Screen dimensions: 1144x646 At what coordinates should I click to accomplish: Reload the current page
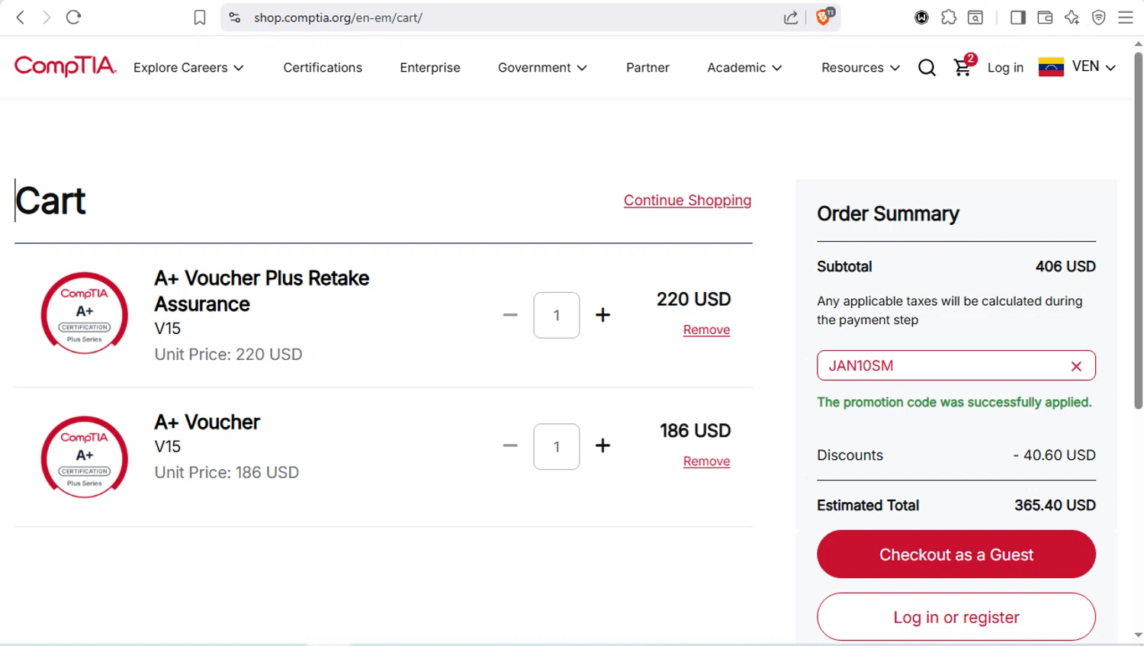[x=73, y=18]
